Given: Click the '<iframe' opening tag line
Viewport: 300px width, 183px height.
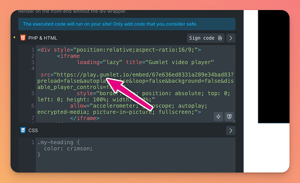Looking at the screenshot, I should click(x=68, y=56).
